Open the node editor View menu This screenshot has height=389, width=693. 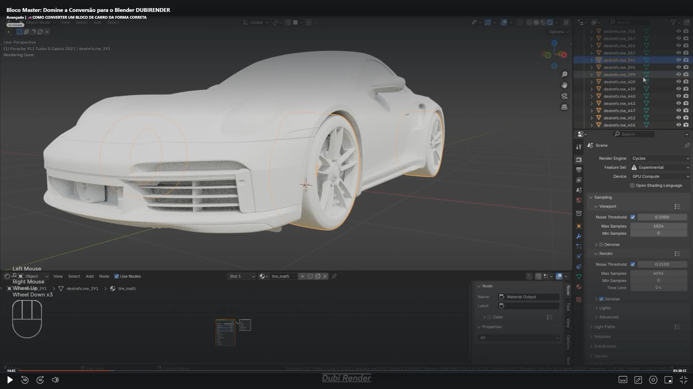pyautogui.click(x=58, y=276)
